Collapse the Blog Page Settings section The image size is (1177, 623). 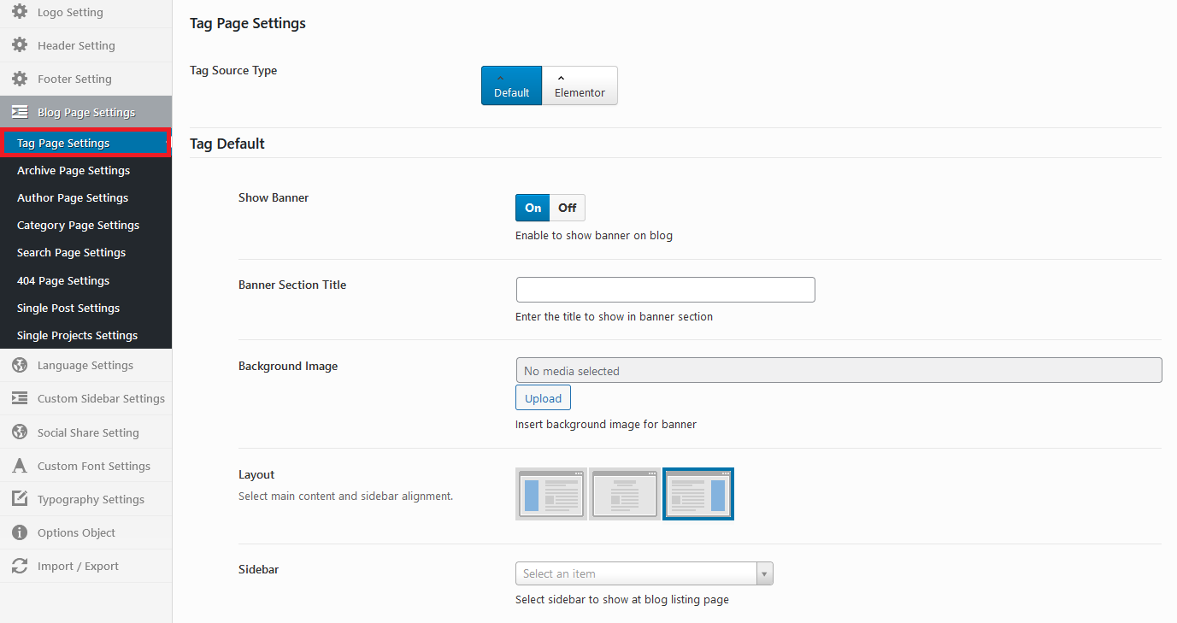[85, 112]
